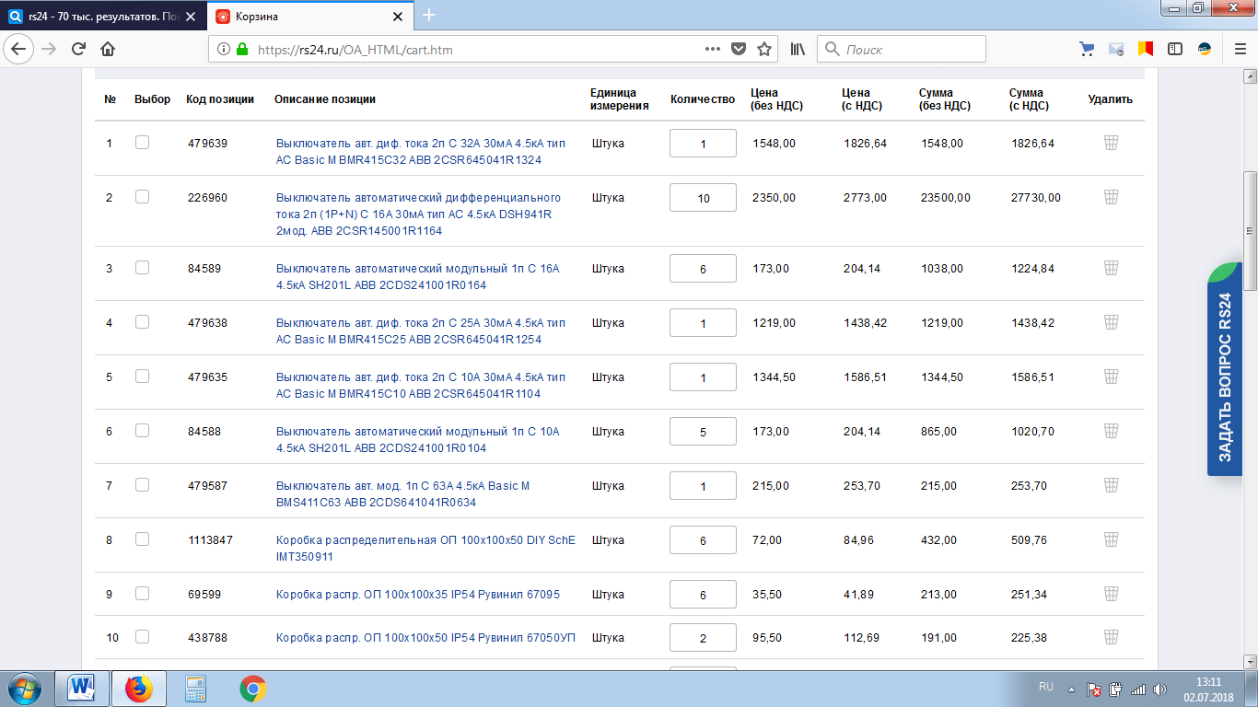Bookmark this page with star icon
1258x707 pixels.
764,50
